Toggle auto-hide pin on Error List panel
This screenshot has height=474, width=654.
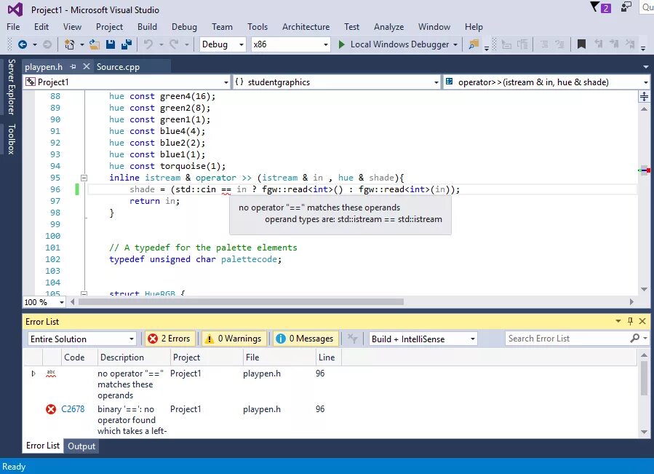click(x=630, y=321)
